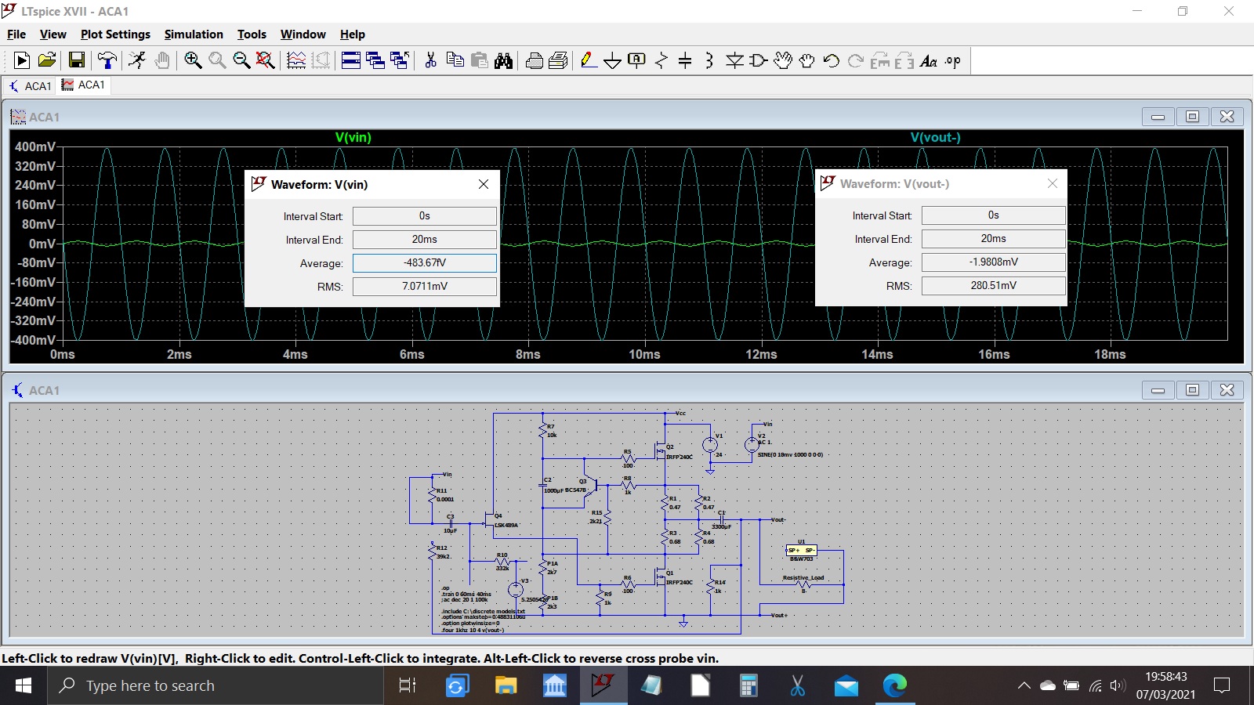
Task: Click the SPICE directive .op icon
Action: [x=953, y=61]
